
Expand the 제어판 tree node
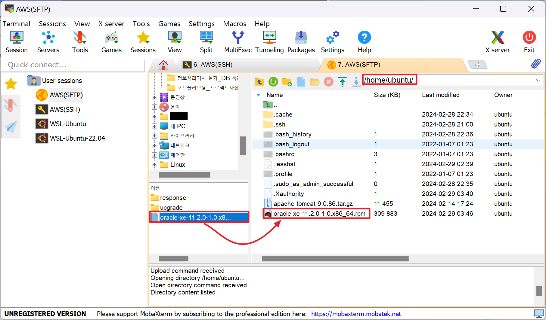154,155
